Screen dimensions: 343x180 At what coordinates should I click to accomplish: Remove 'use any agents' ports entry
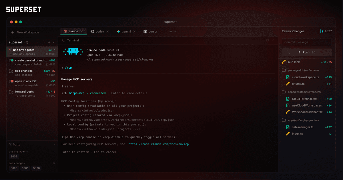click(54, 152)
